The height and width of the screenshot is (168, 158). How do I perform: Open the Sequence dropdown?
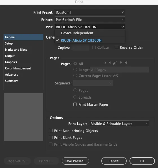[93, 83]
